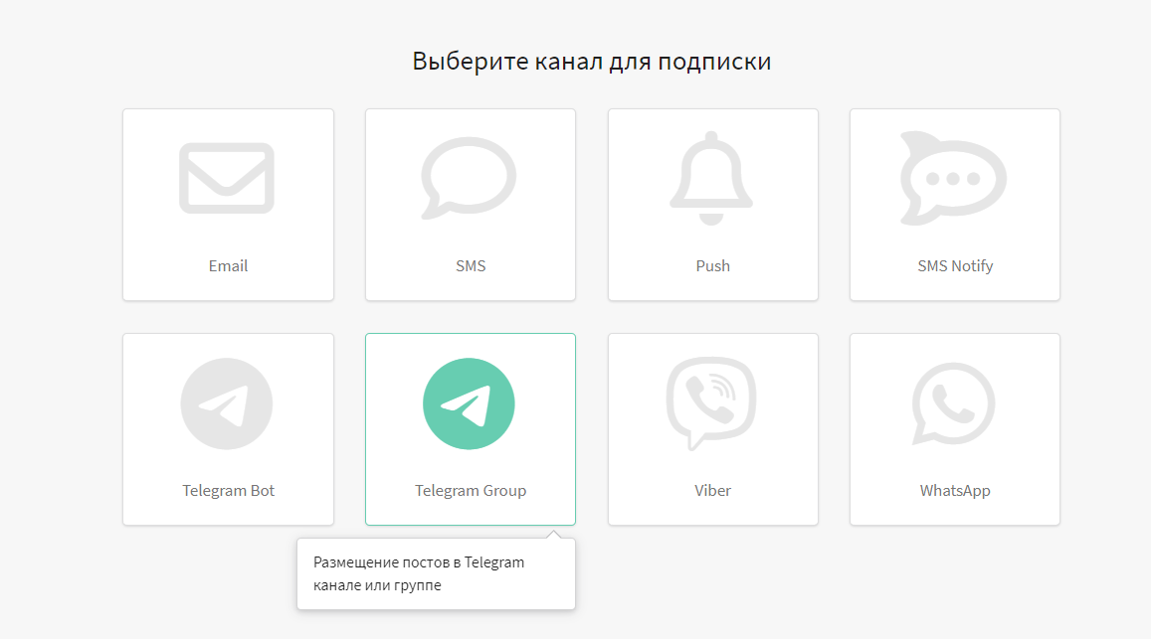1151x639 pixels.
Task: Pick the SMS Notify chat bubble icon
Action: [x=953, y=177]
